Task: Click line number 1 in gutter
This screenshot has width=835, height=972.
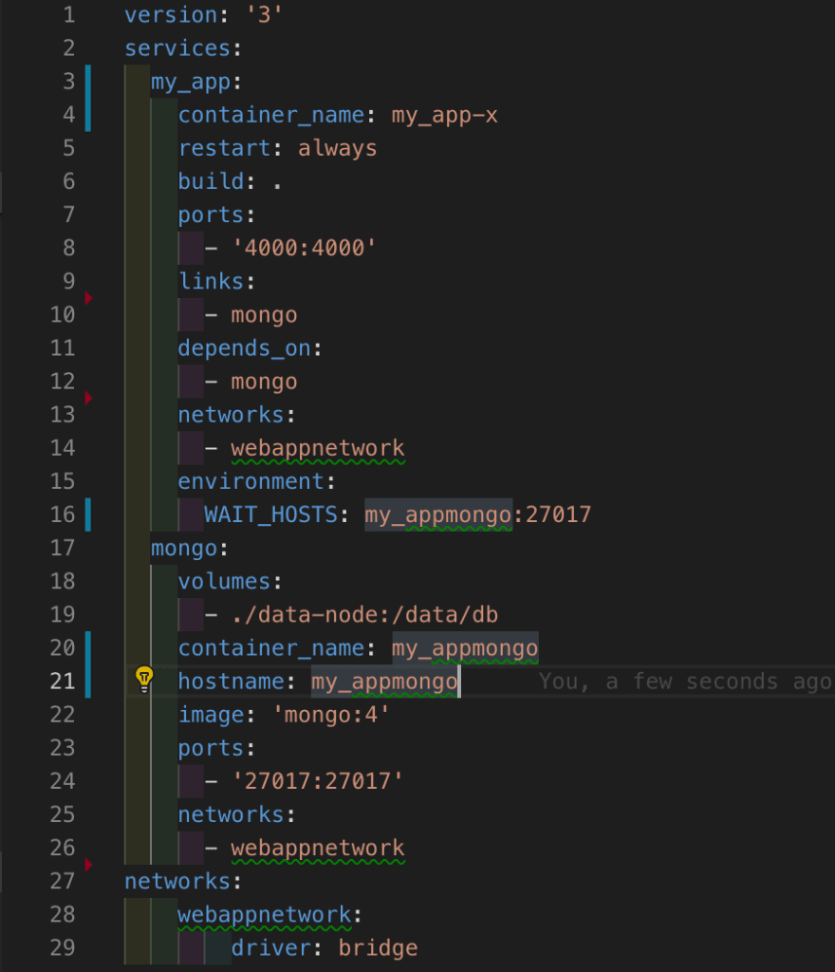Action: point(68,15)
